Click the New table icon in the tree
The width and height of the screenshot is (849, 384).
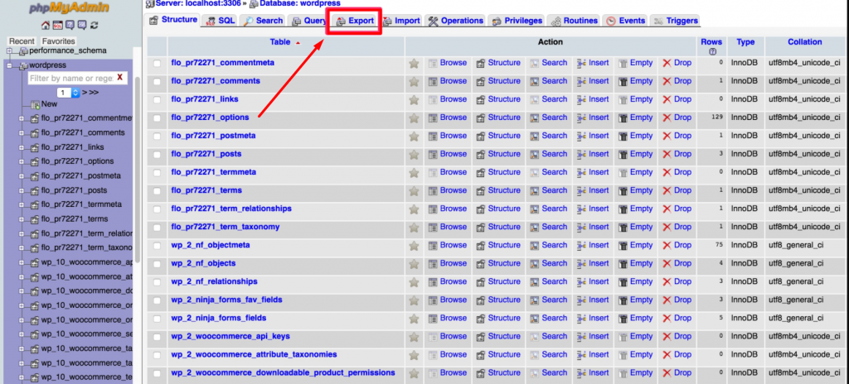(x=35, y=104)
